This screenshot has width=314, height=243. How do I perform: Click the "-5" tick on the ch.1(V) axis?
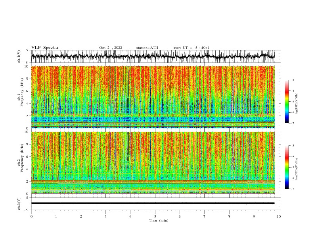27,63
